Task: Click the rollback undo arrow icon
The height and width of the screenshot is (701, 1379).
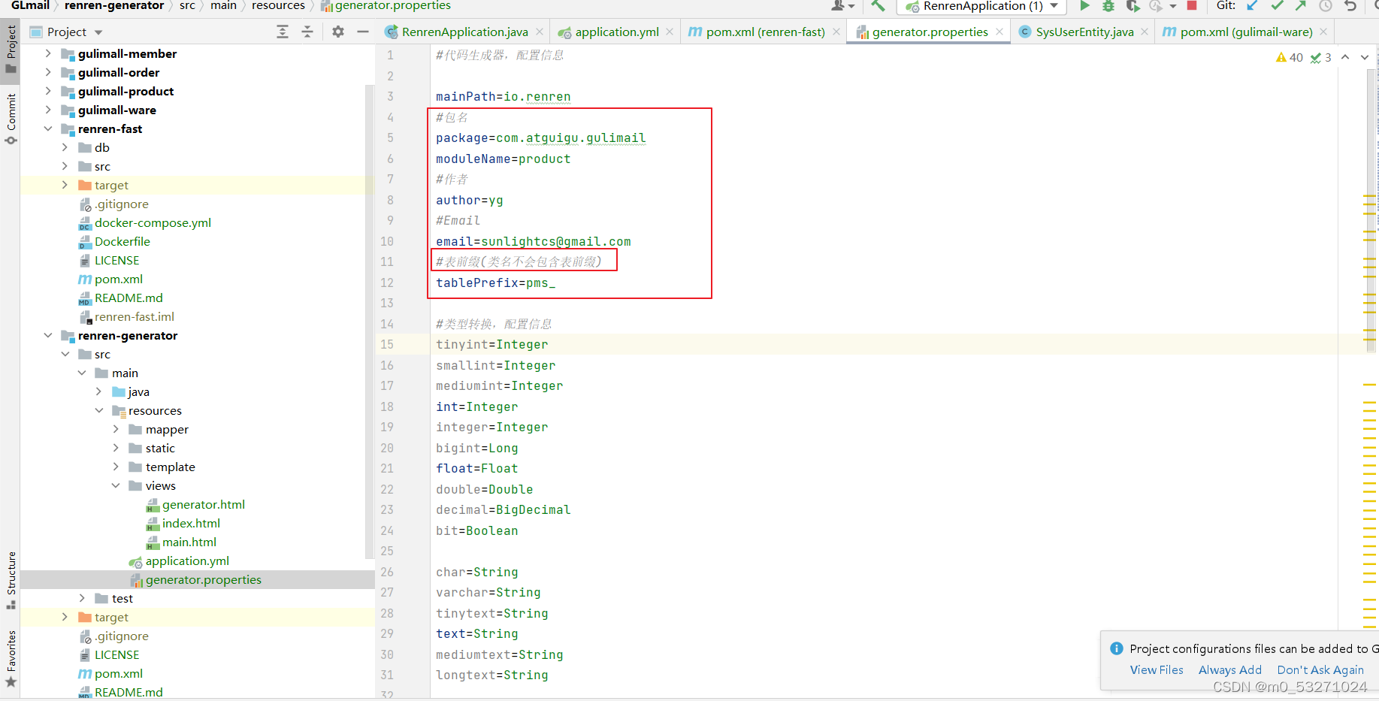Action: click(1350, 6)
